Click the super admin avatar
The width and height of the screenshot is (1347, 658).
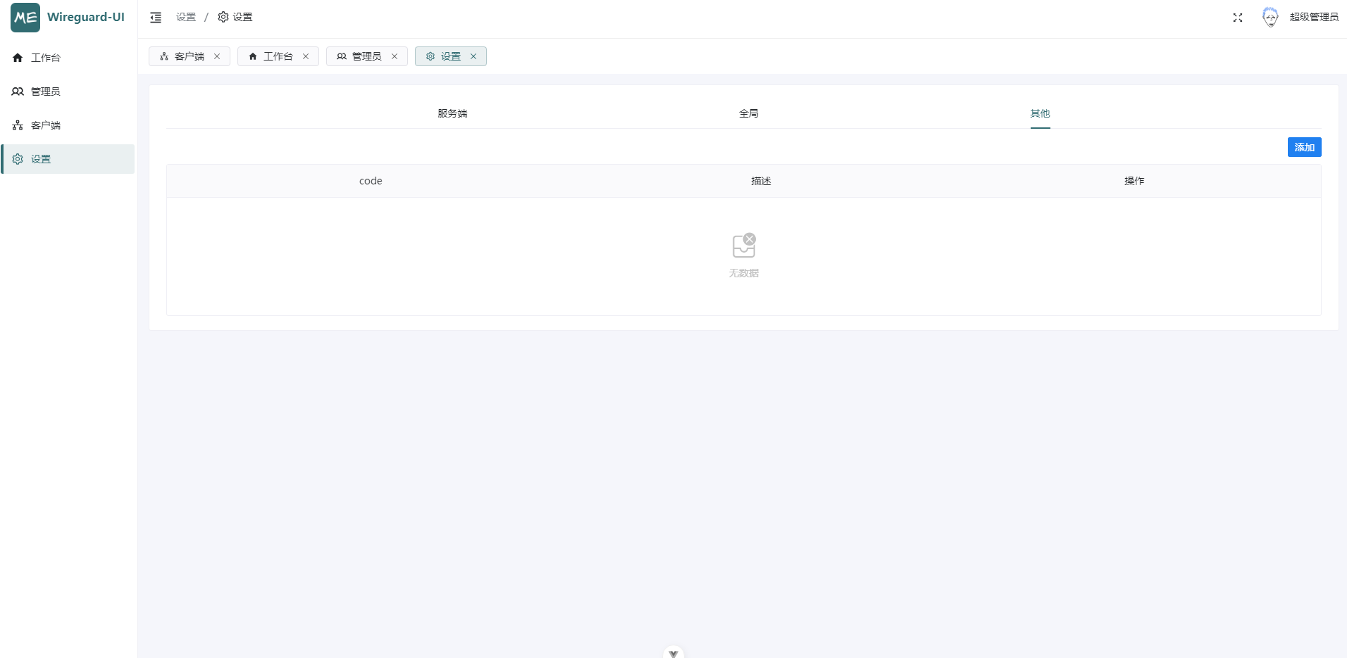click(x=1270, y=18)
